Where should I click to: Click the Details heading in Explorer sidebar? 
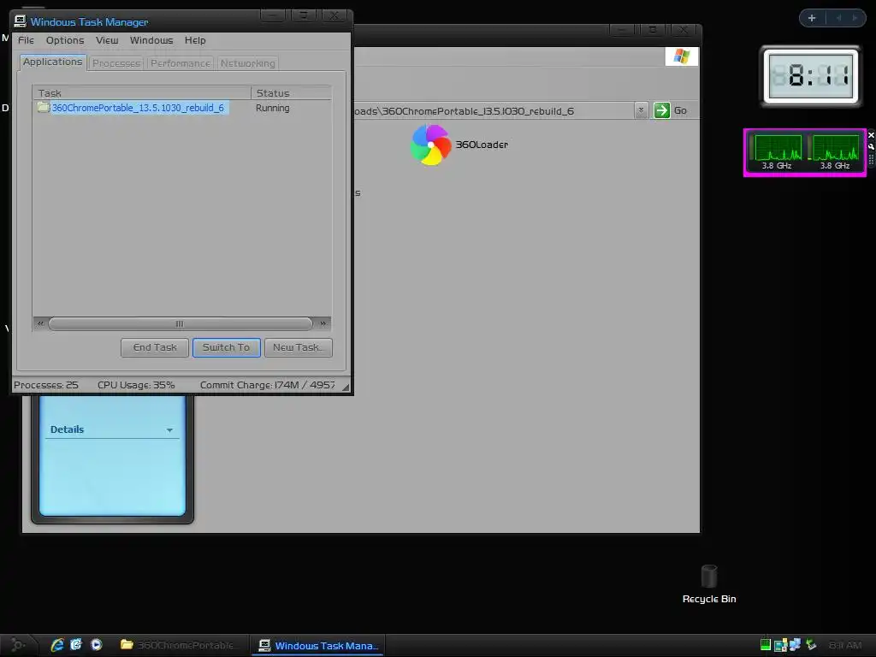pyautogui.click(x=67, y=429)
